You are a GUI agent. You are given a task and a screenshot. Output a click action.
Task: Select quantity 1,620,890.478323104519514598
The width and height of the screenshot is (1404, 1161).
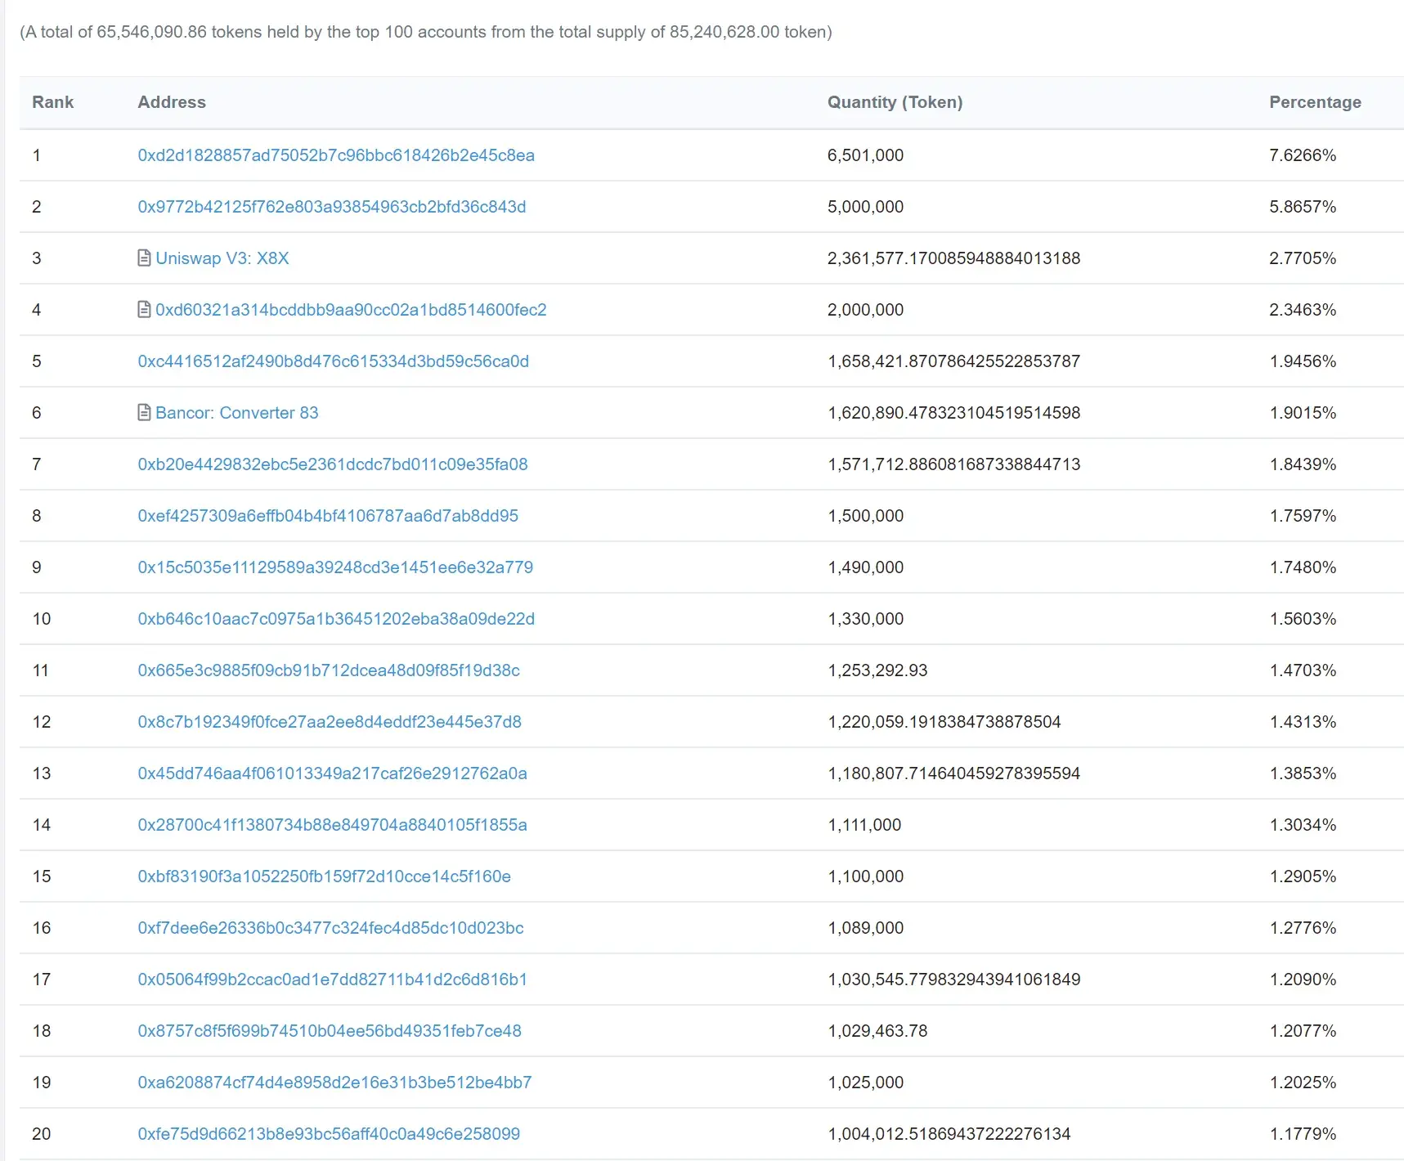pyautogui.click(x=954, y=413)
